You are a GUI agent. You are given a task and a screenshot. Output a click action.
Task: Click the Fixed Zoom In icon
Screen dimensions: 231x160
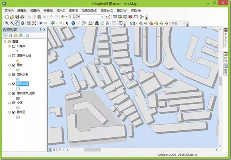click(x=29, y=23)
